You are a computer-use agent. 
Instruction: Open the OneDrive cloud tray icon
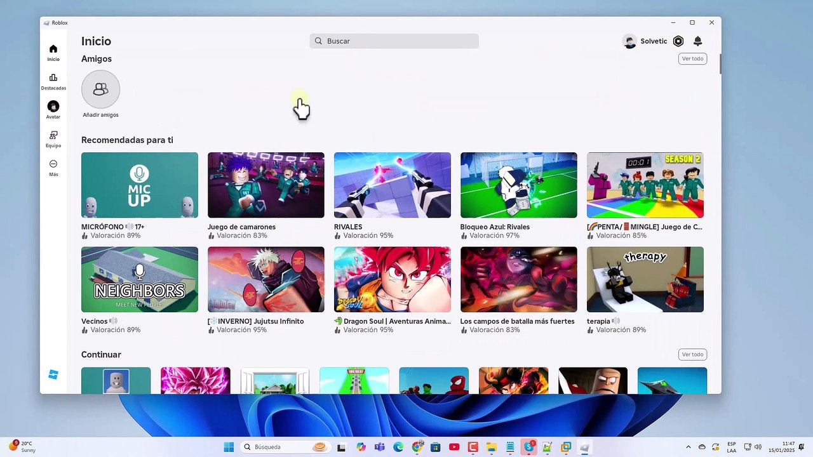point(702,447)
